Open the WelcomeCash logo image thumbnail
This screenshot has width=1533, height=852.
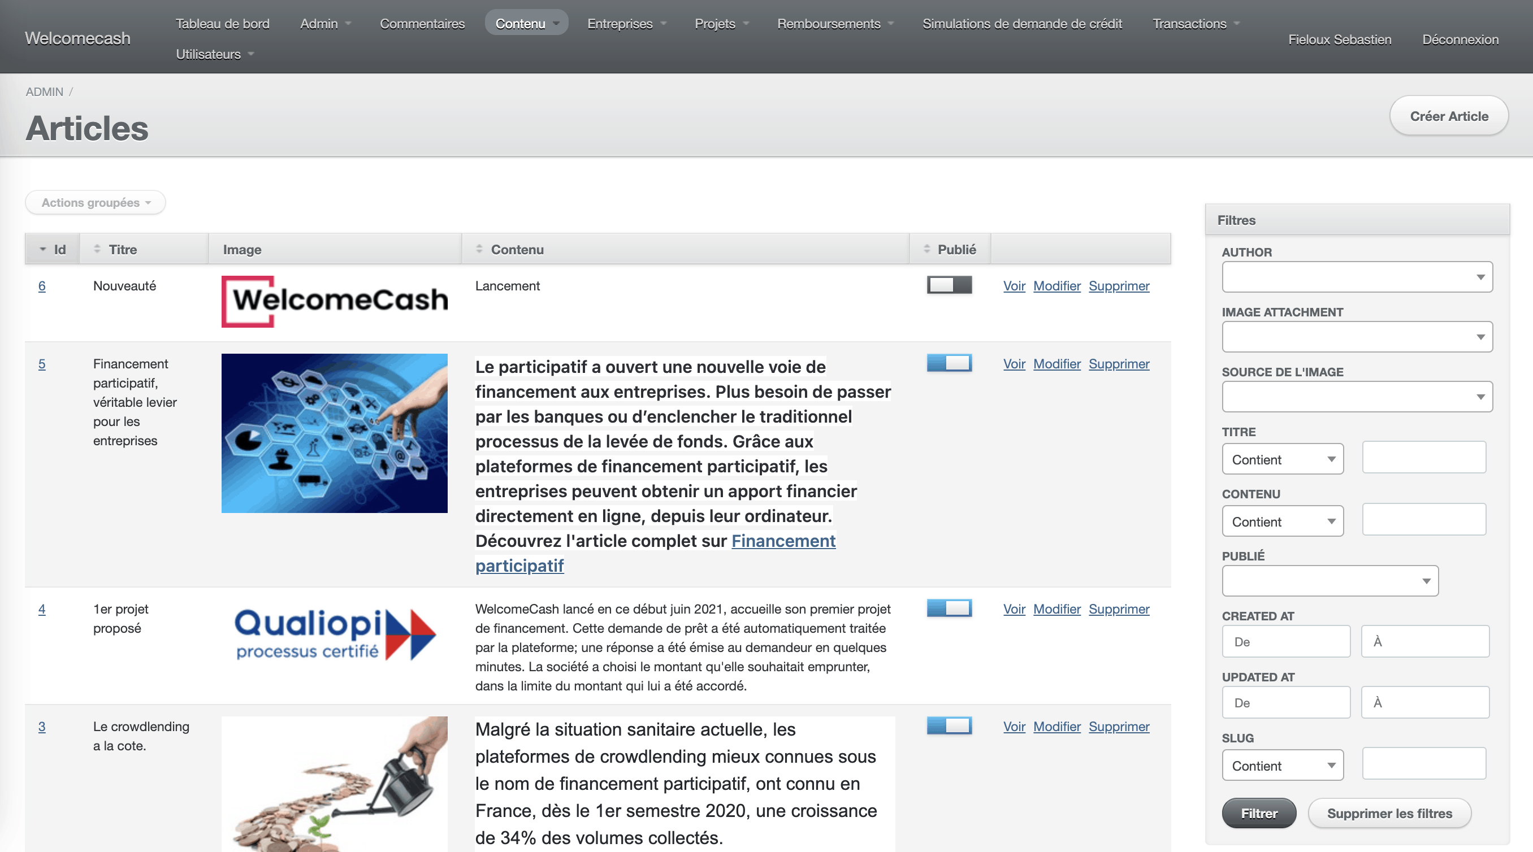[335, 301]
